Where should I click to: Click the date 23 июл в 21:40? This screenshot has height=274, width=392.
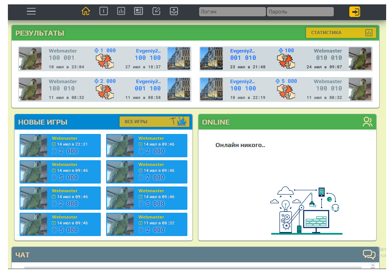(248, 67)
